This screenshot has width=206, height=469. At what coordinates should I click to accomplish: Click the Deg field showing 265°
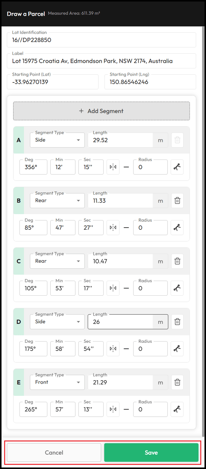33,410
